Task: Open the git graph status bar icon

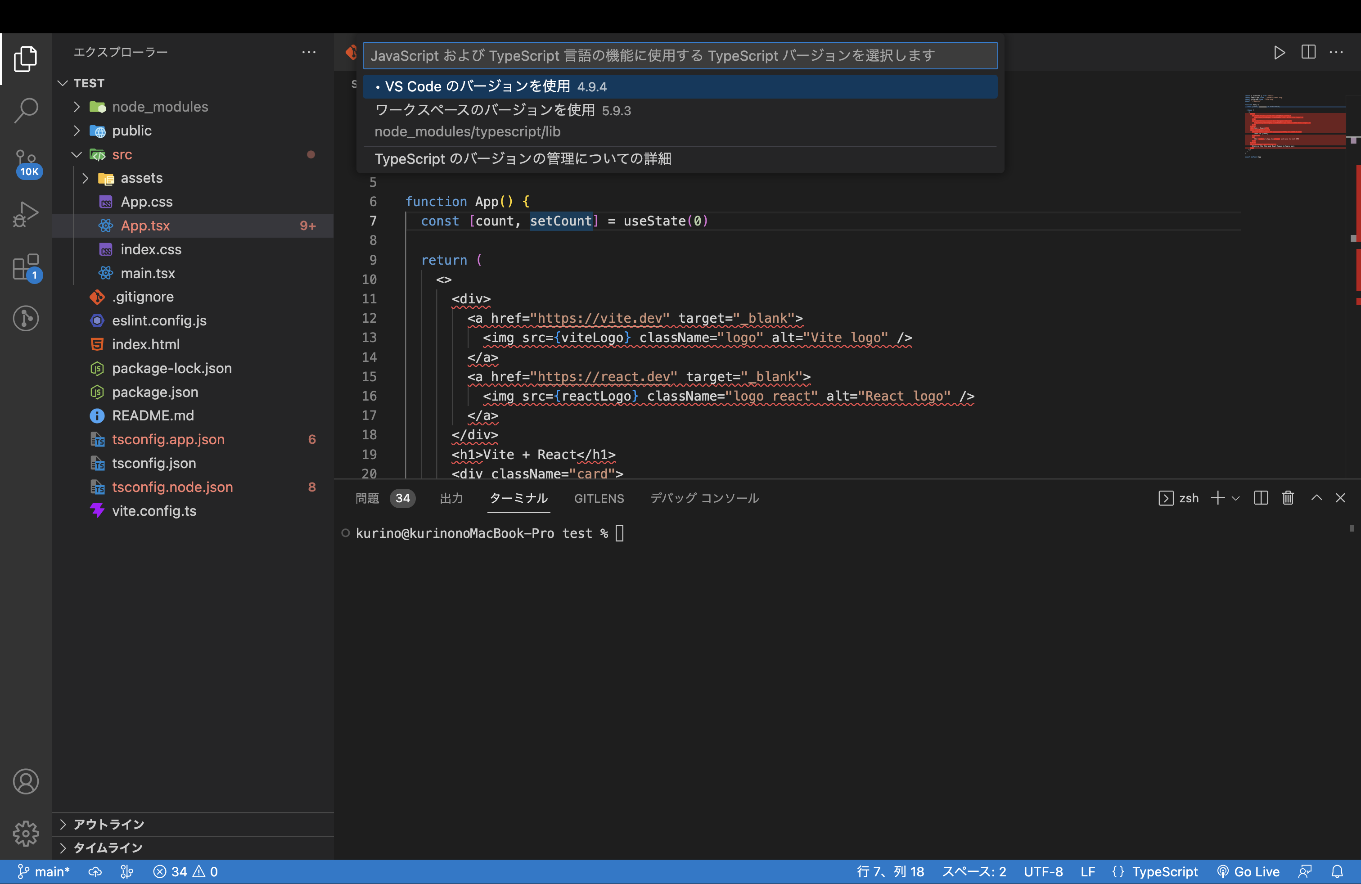Action: [127, 871]
